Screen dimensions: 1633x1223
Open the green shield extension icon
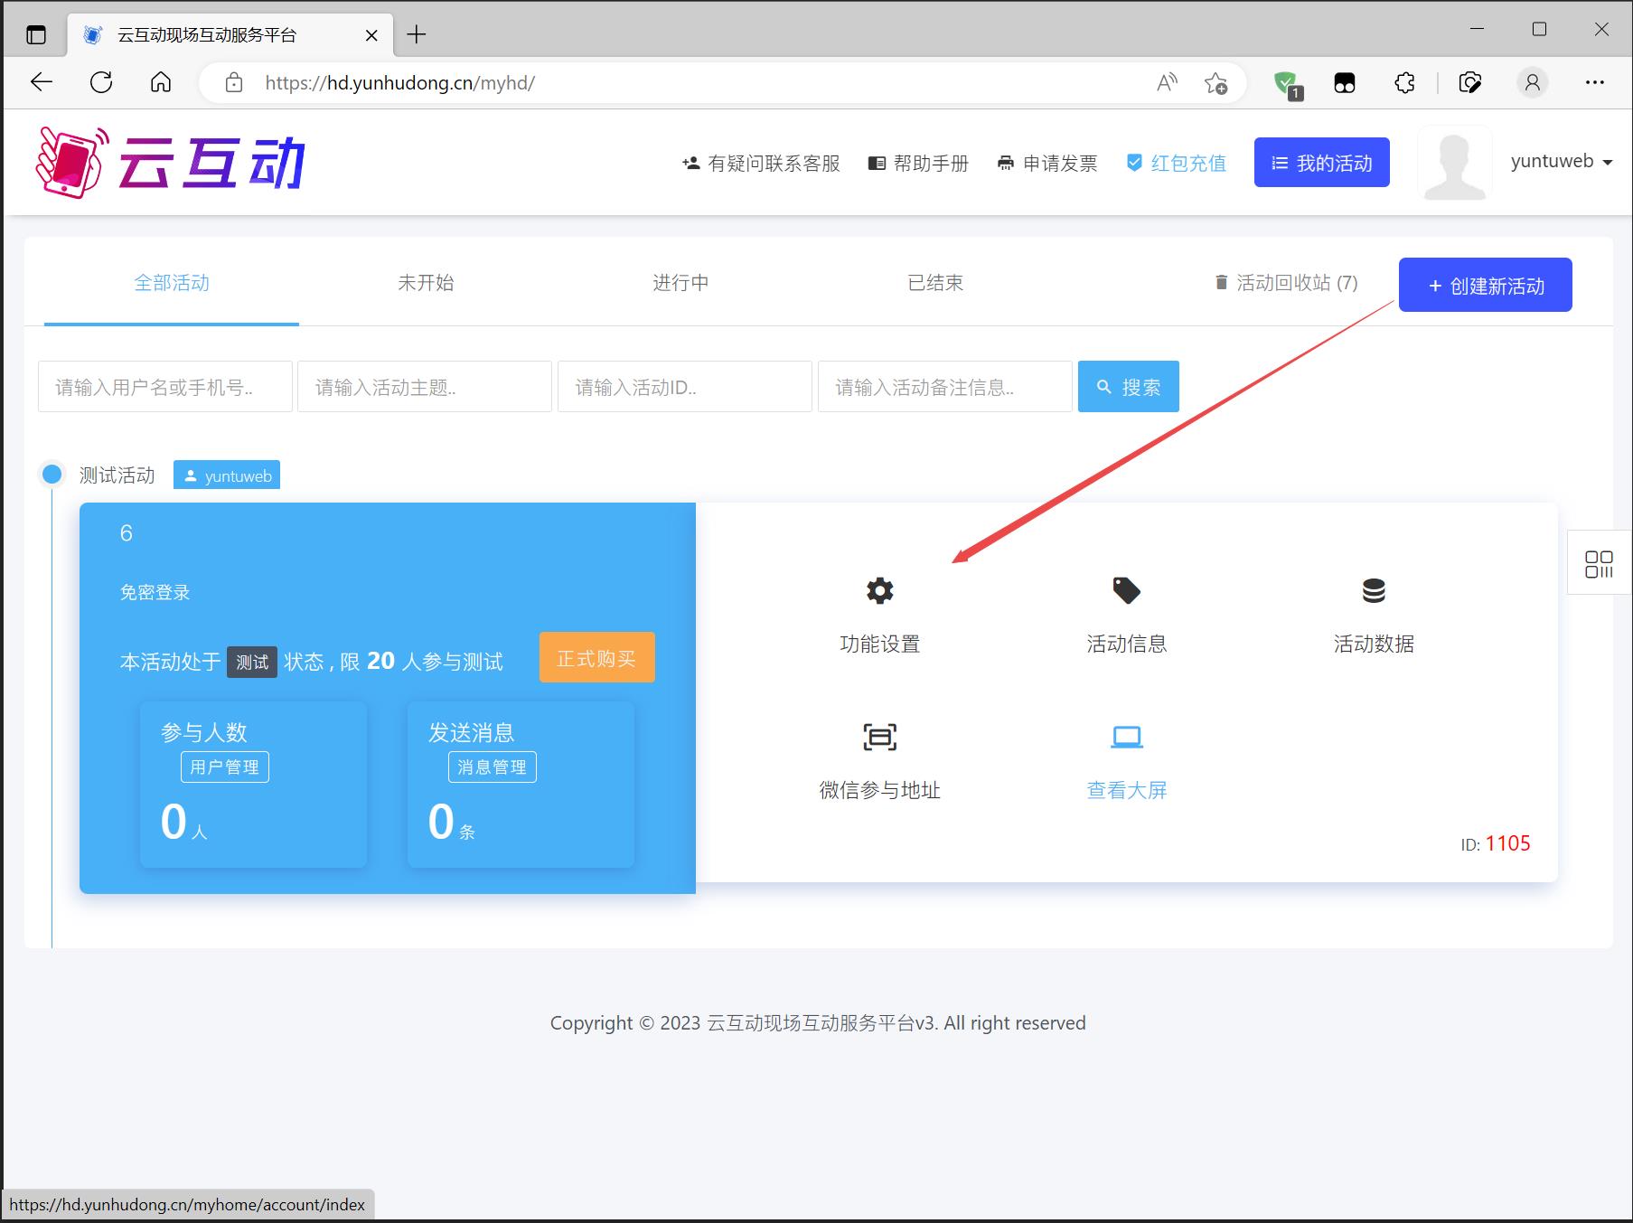tap(1287, 84)
